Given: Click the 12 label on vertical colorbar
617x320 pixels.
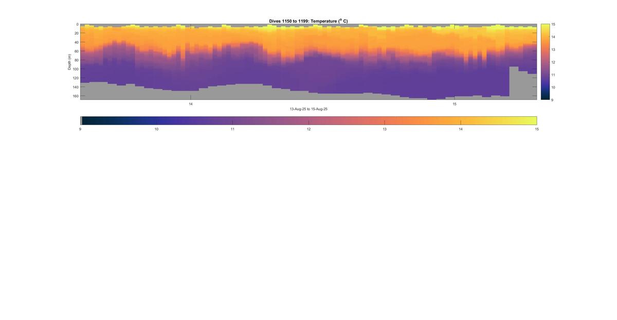Looking at the screenshot, I should (553, 62).
